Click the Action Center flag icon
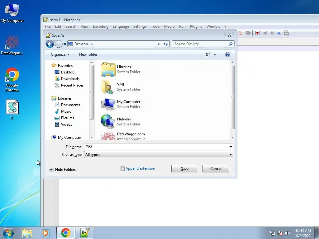Screen dimensions: 319x239 280,233
